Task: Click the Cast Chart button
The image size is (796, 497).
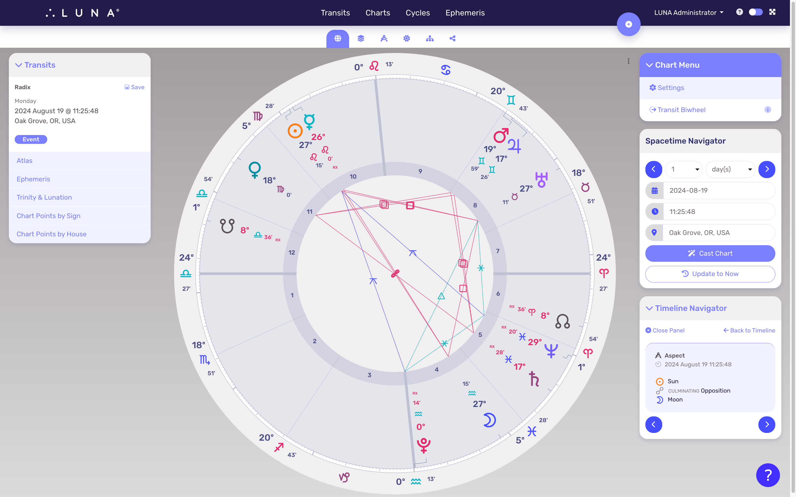Action: point(710,253)
